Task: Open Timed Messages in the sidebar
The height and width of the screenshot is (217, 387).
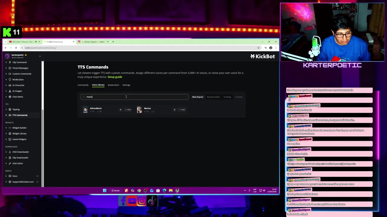Action: pyautogui.click(x=20, y=68)
